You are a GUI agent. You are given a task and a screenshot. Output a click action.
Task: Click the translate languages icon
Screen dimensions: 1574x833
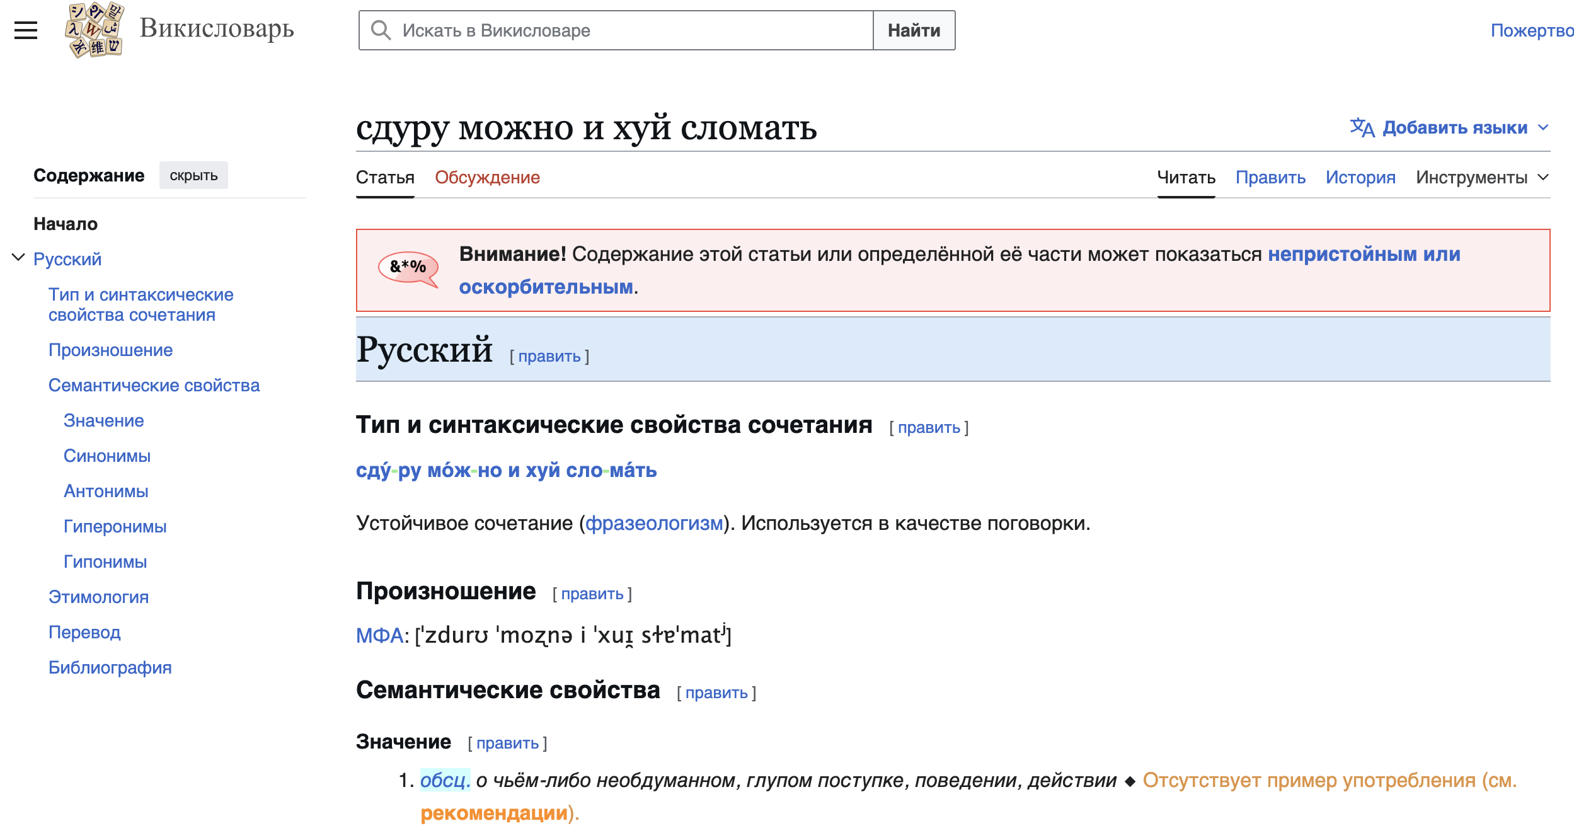[x=1362, y=128]
